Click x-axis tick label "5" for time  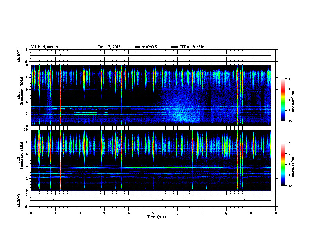[x=153, y=213]
